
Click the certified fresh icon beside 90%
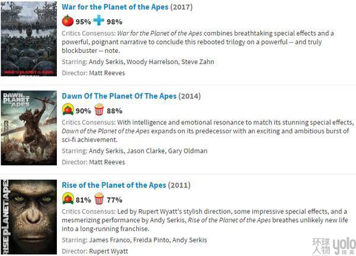pyautogui.click(x=68, y=110)
